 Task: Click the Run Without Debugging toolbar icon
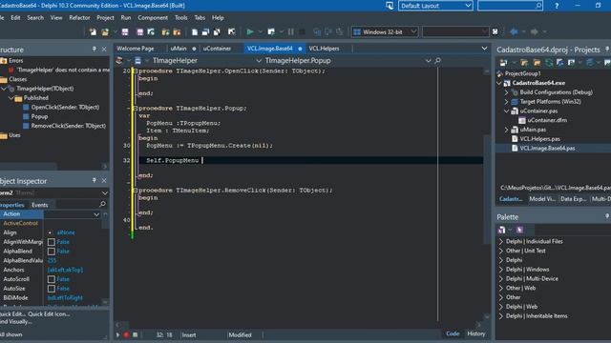pos(271,31)
